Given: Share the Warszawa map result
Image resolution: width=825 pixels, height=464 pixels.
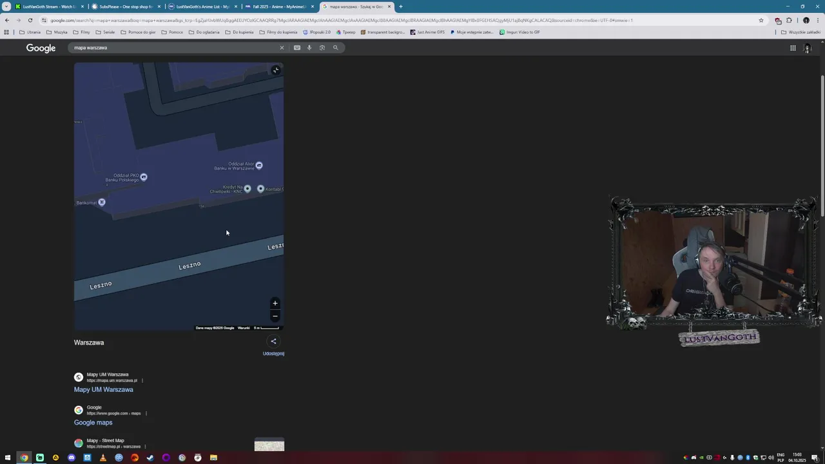Looking at the screenshot, I should [273, 342].
